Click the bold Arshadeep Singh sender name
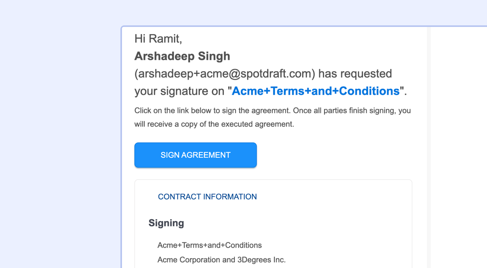The width and height of the screenshot is (487, 268). click(x=182, y=56)
